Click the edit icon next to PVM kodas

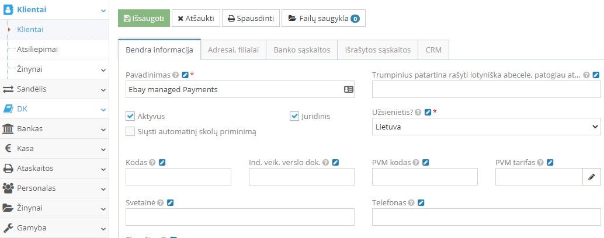click(425, 162)
